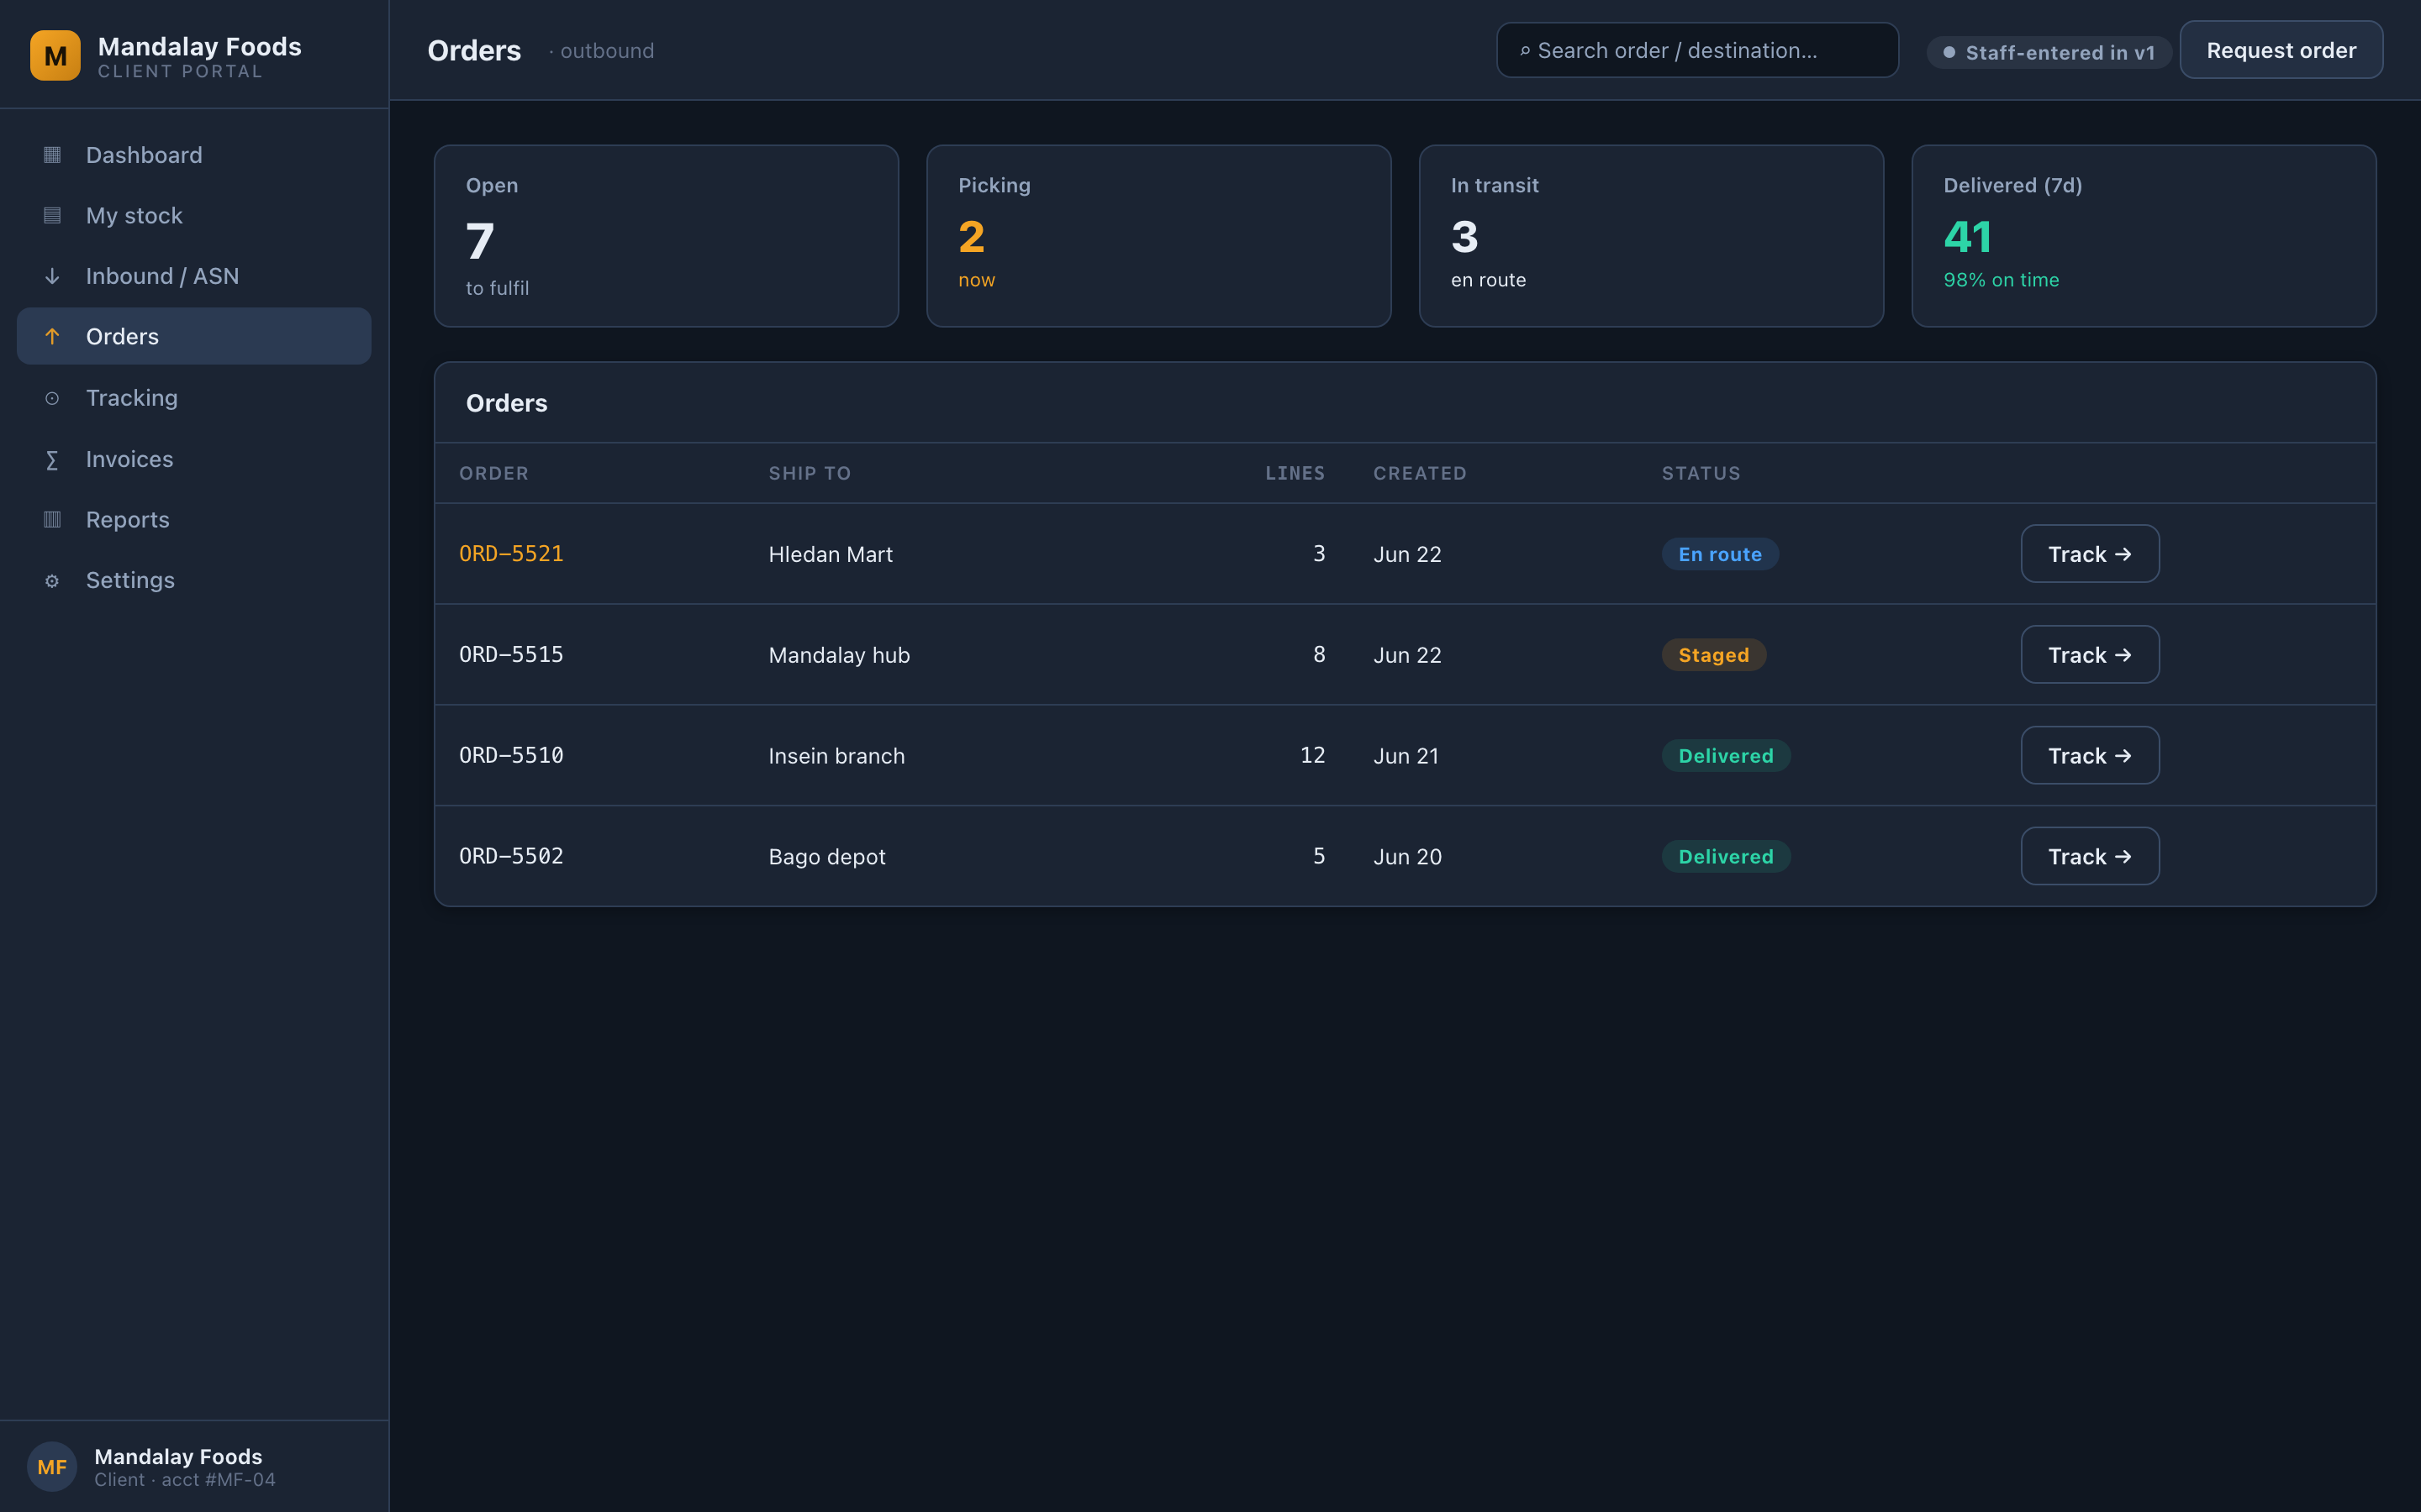Click the My stock icon in sidebar
This screenshot has height=1512, width=2421.
52,216
